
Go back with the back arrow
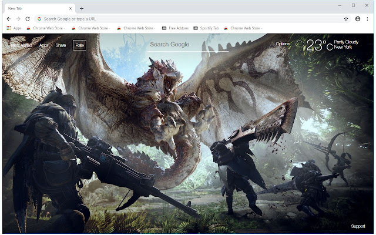(x=9, y=19)
